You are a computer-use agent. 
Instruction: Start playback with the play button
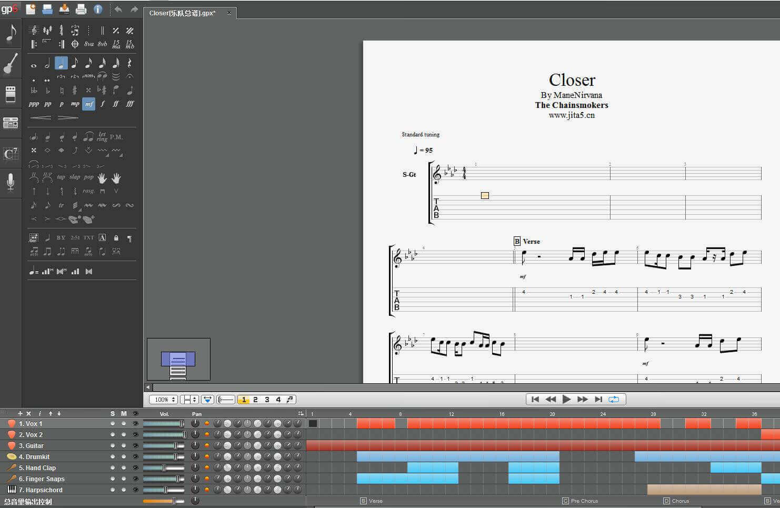tap(566, 399)
